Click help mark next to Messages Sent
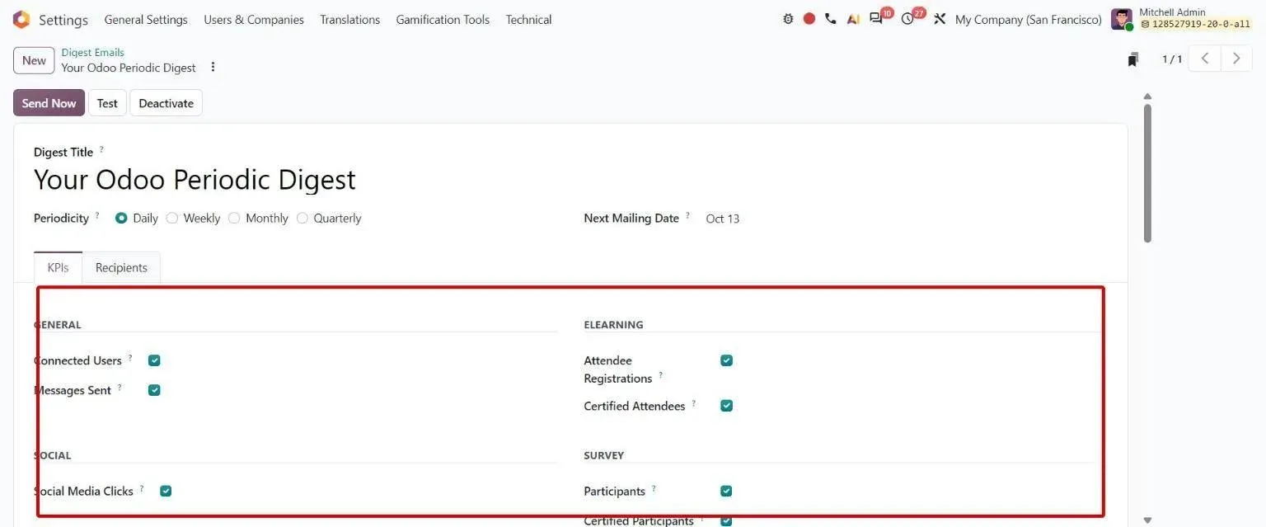The height and width of the screenshot is (527, 1266). coord(120,388)
